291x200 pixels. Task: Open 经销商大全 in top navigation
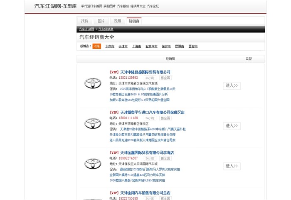coord(138,6)
